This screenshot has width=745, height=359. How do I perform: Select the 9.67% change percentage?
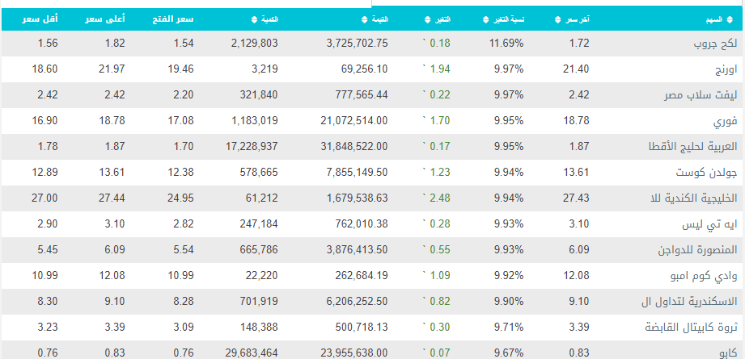[509, 353]
